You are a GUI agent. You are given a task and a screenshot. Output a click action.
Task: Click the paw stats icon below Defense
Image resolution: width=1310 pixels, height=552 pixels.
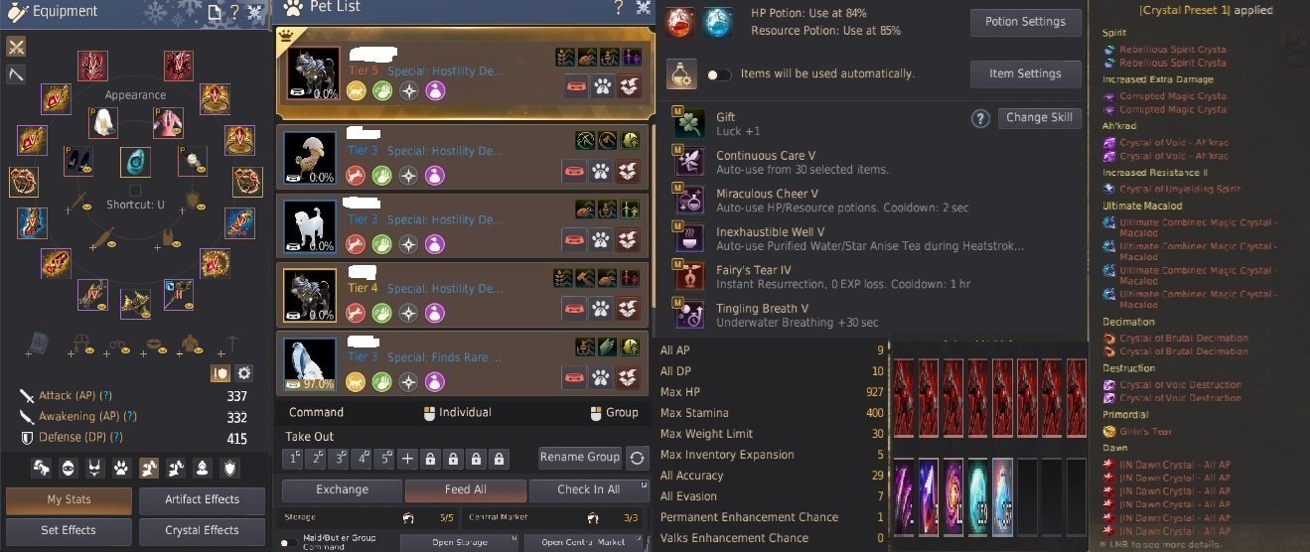(121, 468)
